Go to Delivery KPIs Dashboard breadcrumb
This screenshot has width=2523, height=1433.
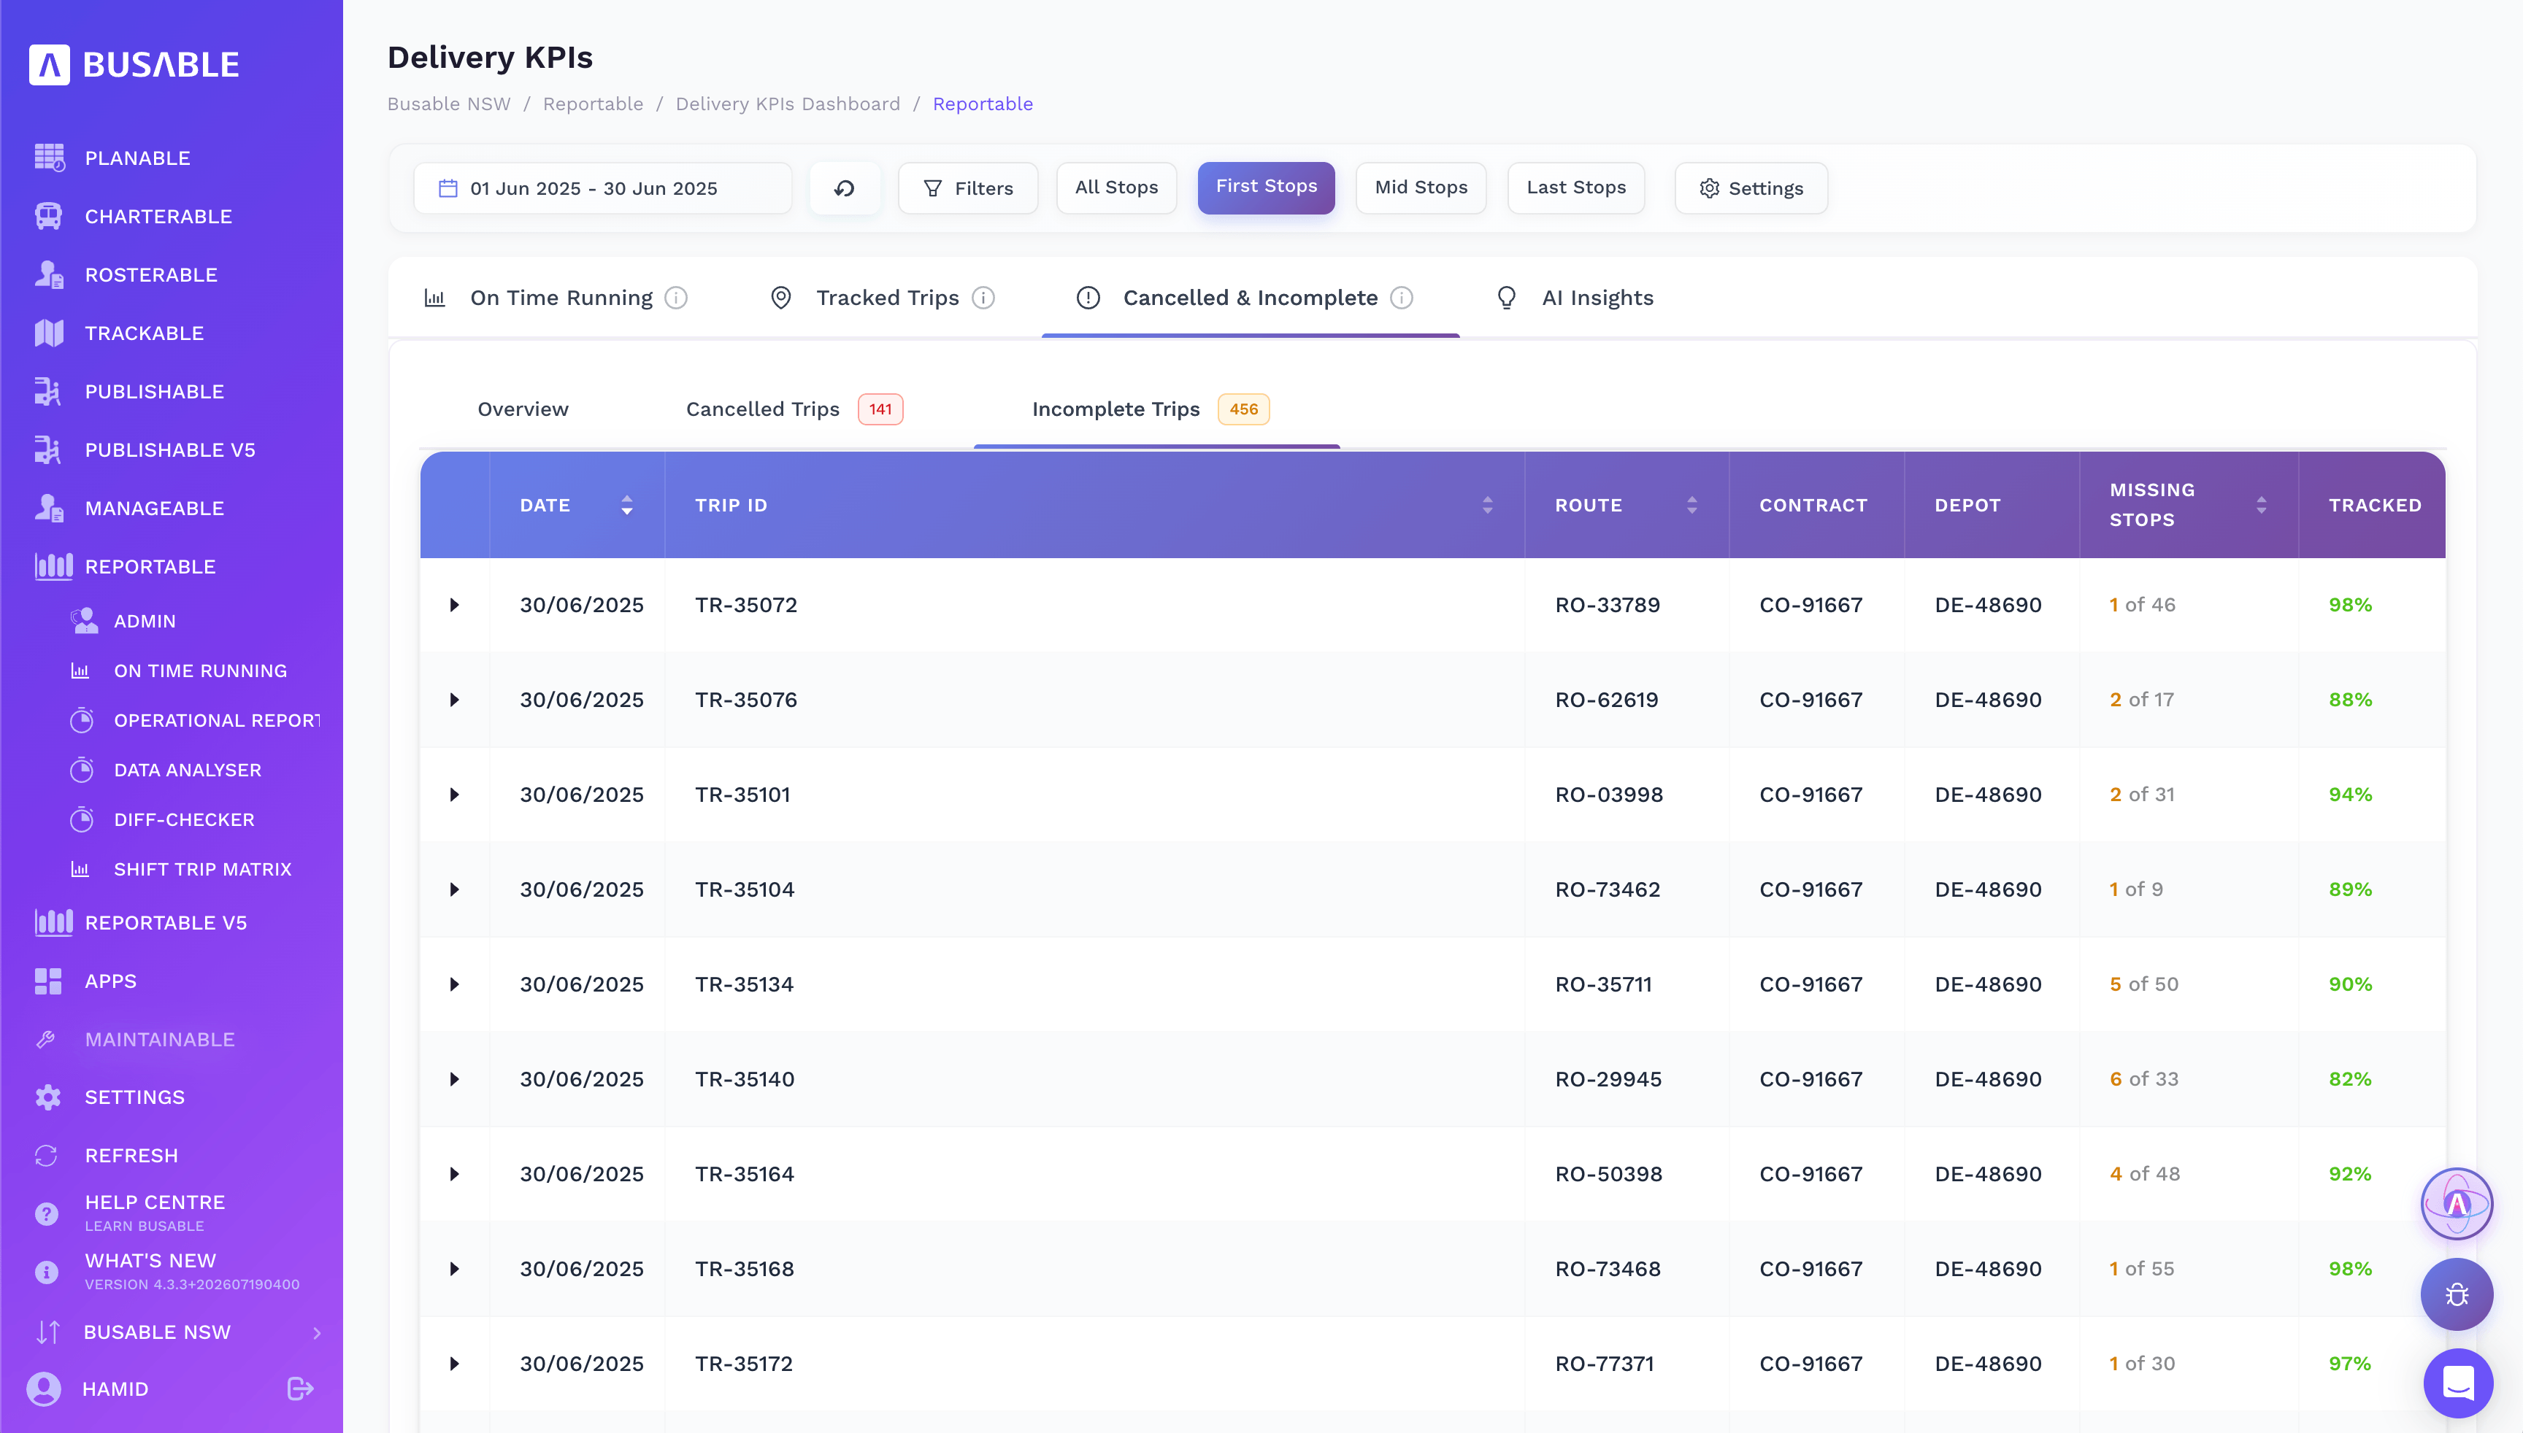(787, 104)
